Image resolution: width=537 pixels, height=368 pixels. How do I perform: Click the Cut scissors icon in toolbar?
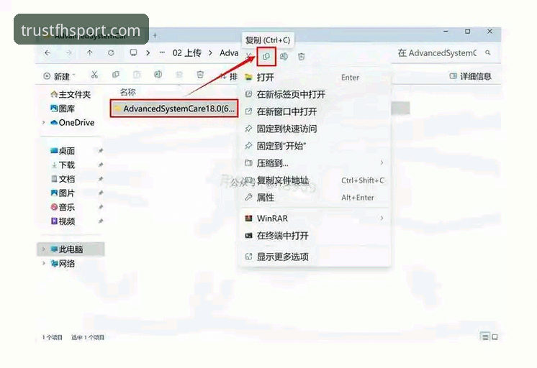(94, 75)
